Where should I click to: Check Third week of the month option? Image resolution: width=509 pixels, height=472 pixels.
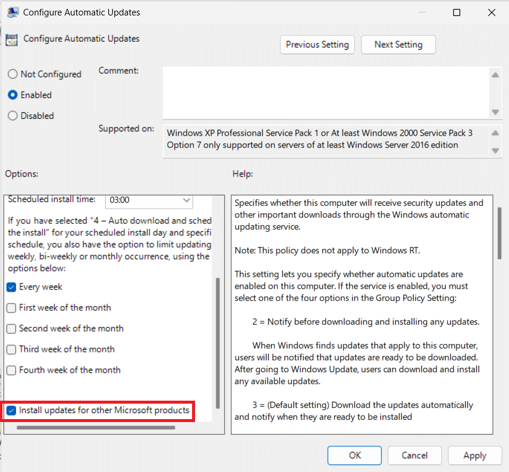pyautogui.click(x=11, y=350)
